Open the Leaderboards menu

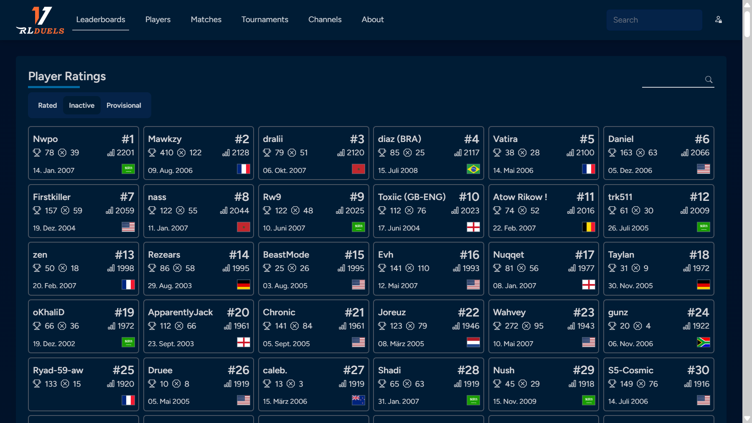[x=101, y=20]
